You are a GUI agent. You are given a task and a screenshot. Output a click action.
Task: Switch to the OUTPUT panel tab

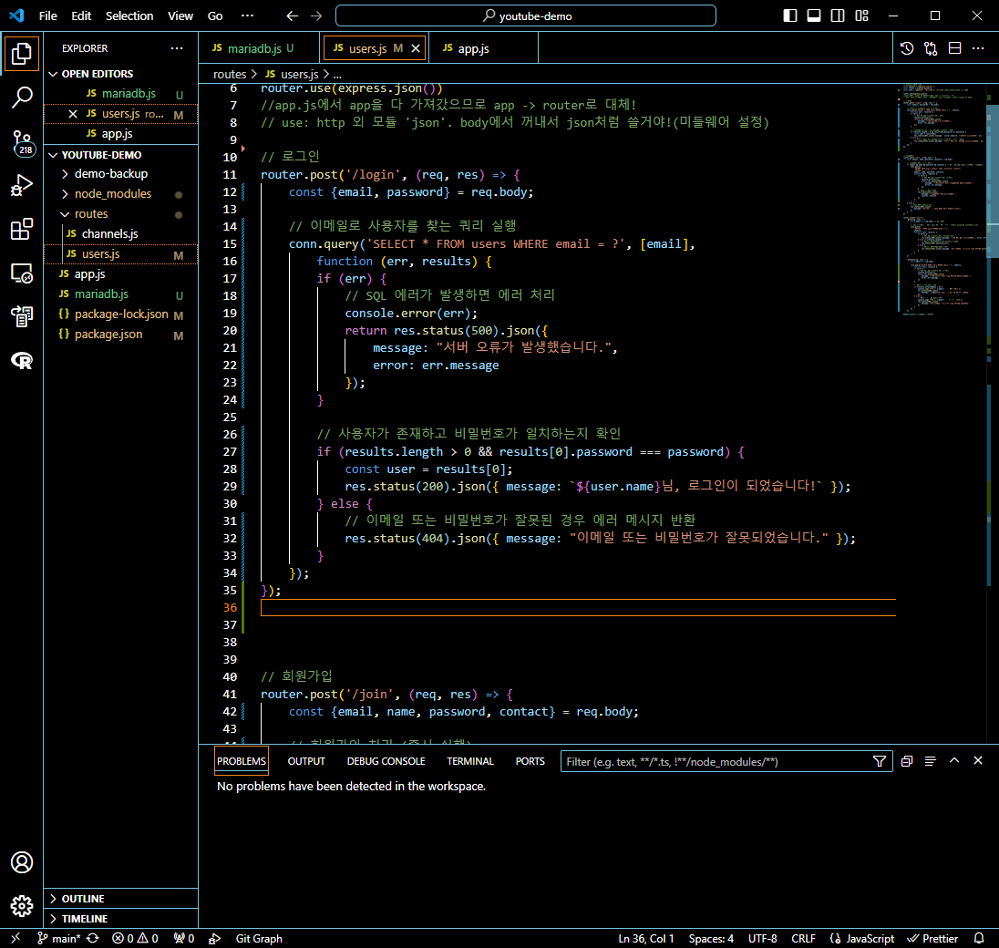pos(306,761)
